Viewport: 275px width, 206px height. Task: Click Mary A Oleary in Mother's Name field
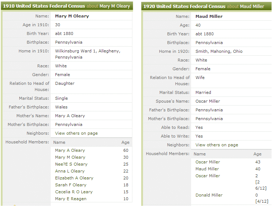[70, 116]
